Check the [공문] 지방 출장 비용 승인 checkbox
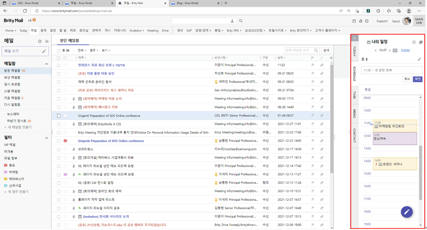Viewport: 427px width, 230px height. [x=59, y=73]
